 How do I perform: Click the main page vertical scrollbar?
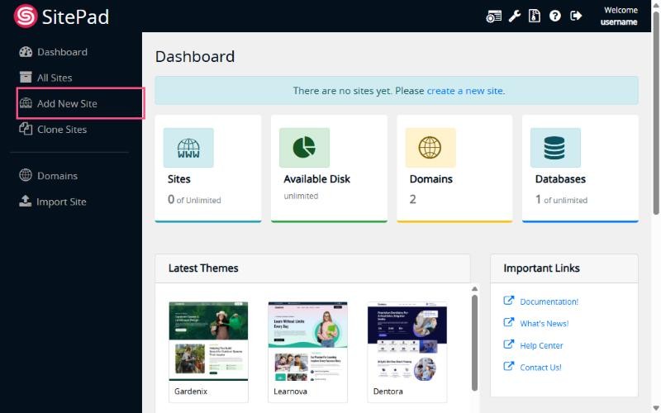click(656, 114)
